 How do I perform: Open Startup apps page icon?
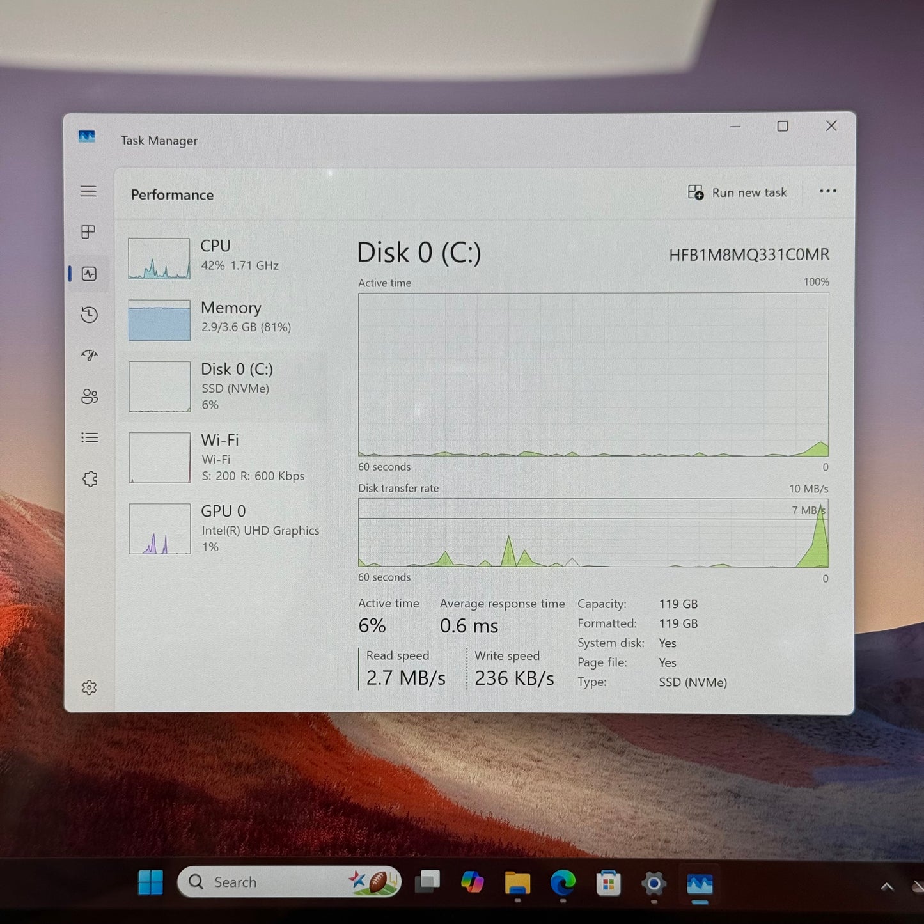pyautogui.click(x=89, y=355)
